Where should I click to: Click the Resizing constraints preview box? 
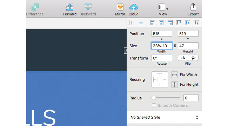(x=160, y=79)
